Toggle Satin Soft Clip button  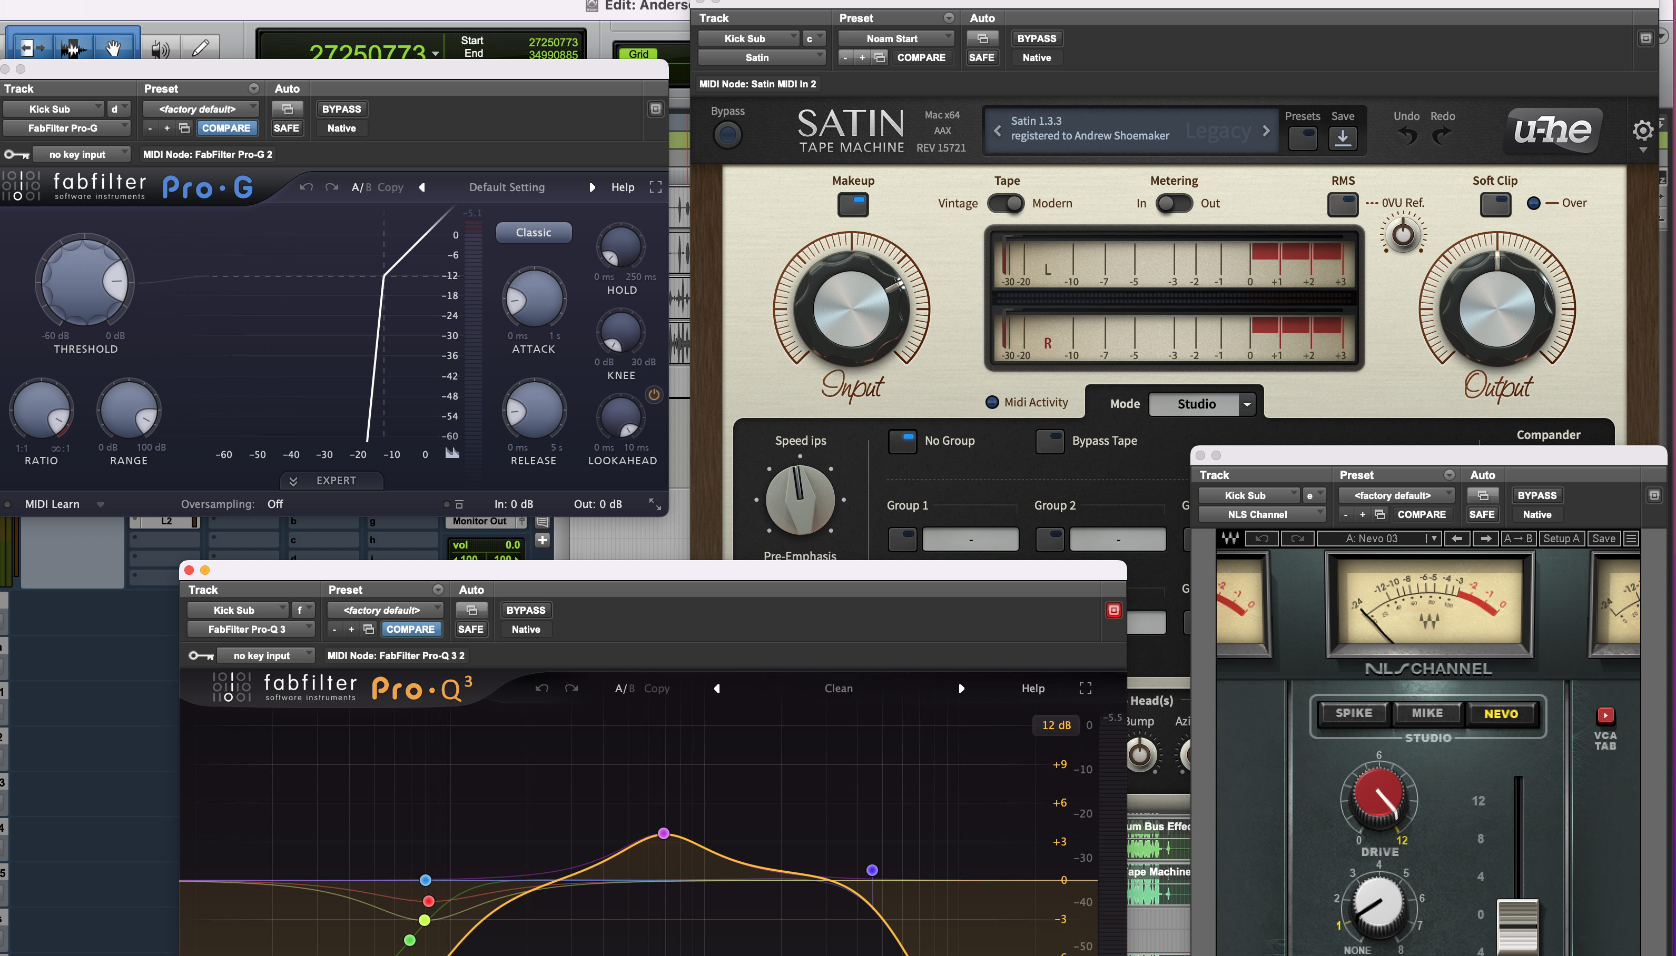1495,204
